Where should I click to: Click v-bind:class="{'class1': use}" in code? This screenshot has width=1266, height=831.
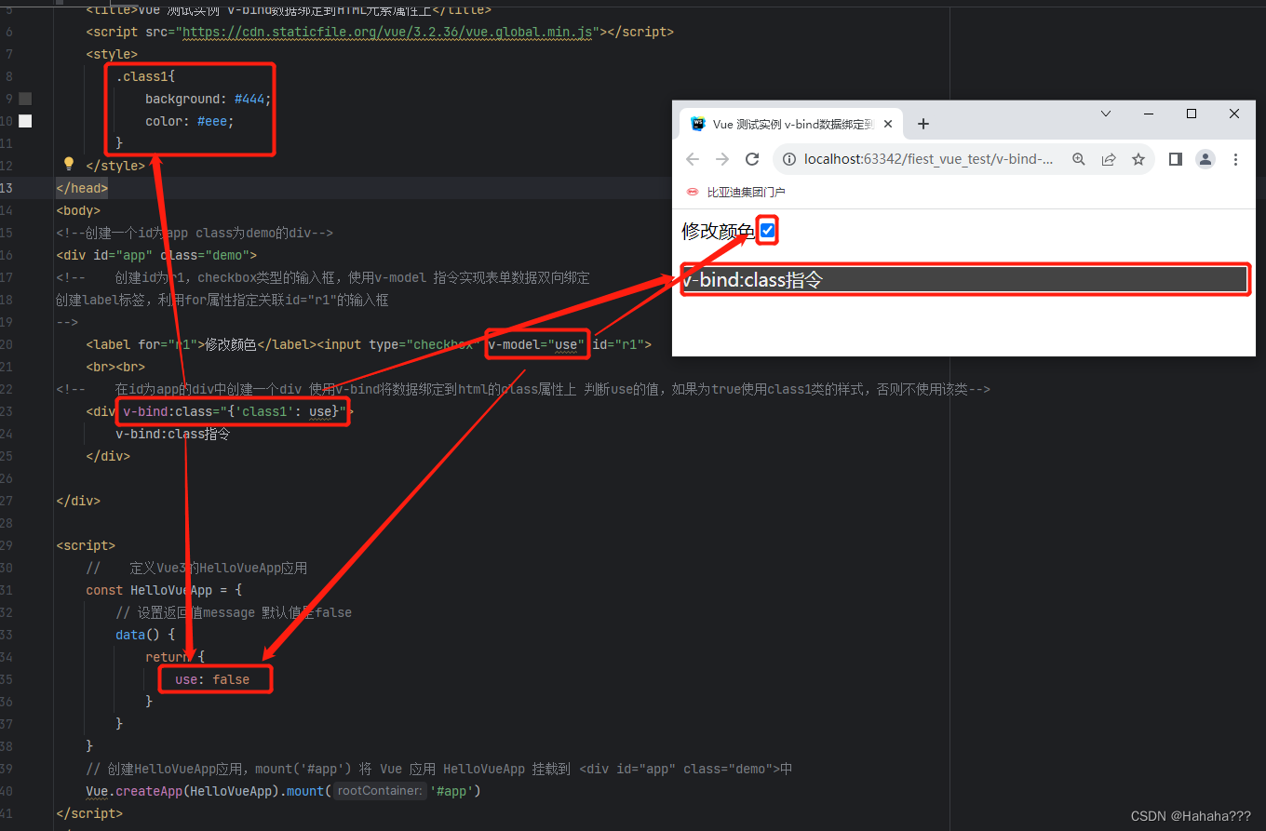235,411
